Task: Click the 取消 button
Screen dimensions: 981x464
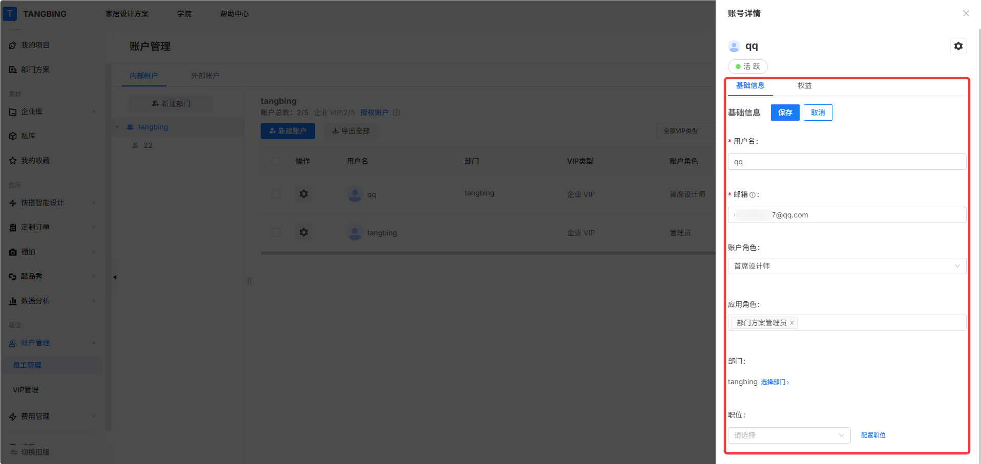Action: (818, 113)
